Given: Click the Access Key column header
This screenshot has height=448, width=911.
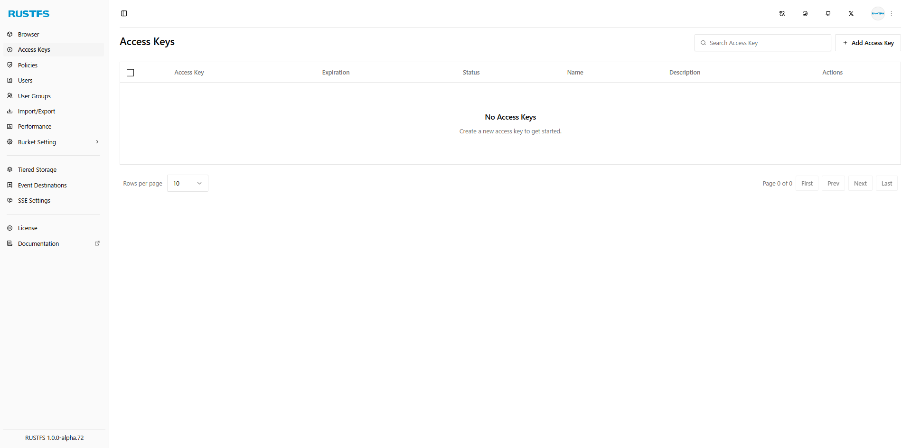Looking at the screenshot, I should (x=189, y=72).
